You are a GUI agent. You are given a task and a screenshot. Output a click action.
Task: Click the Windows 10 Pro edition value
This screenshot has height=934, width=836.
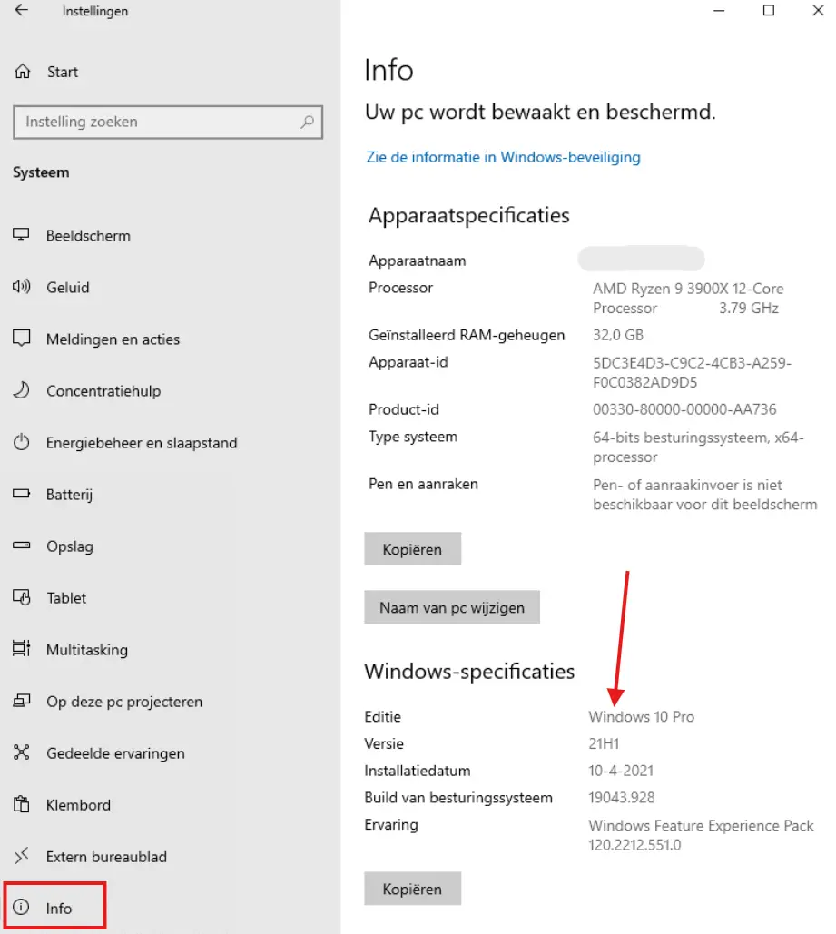coord(641,716)
